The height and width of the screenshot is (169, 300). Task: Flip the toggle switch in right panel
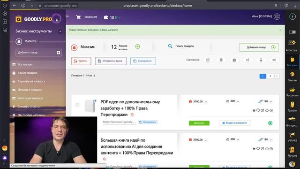(x=292, y=32)
